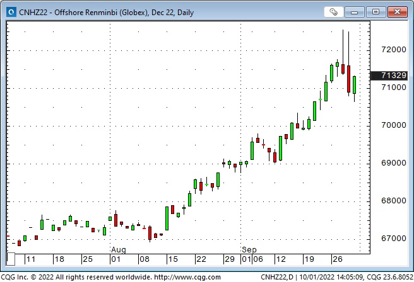Viewport: 414px width, 282px height.
Task: Click the window title CNHZ22 Offshore Renminbi text
Action: 107,13
